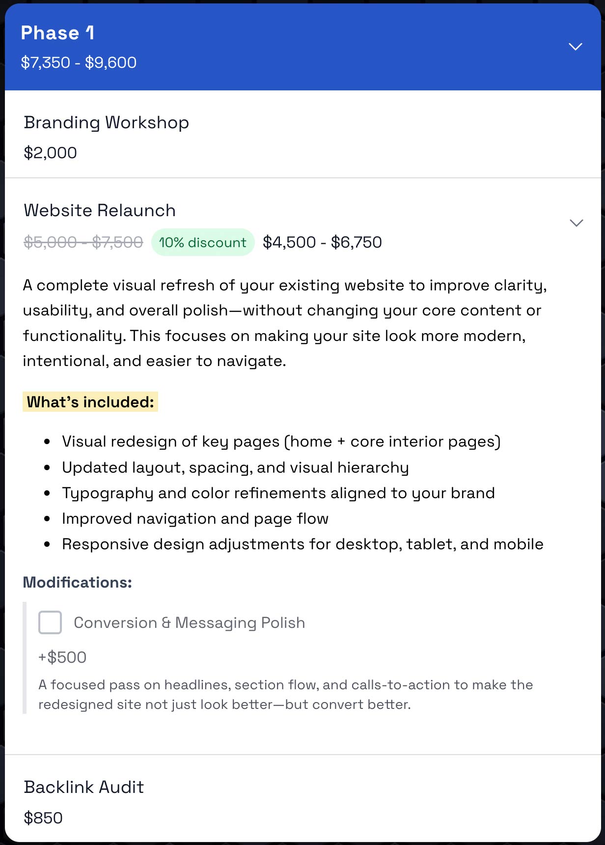Expand the Backlink Audit line item

pyautogui.click(x=83, y=787)
